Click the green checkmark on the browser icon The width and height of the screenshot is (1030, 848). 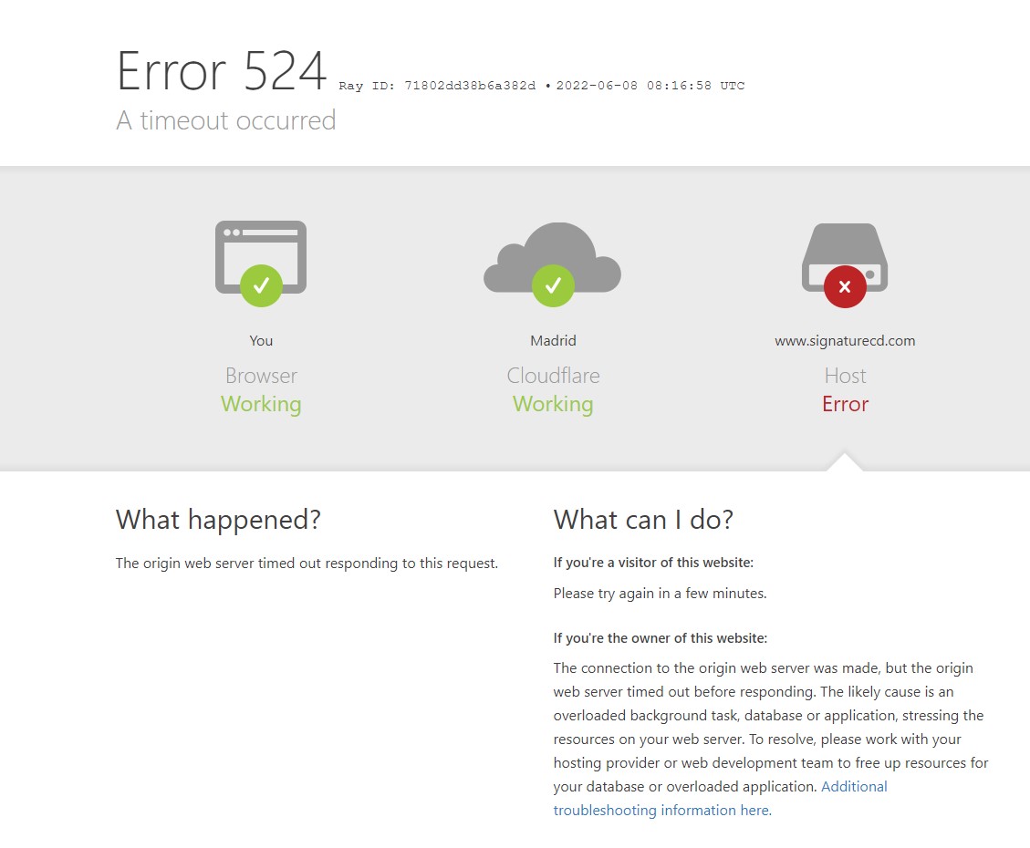[x=261, y=285]
